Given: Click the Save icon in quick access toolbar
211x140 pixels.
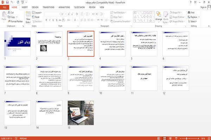Looking at the screenshot, I should [7, 2].
